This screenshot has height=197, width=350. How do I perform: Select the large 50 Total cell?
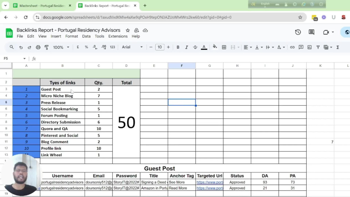tap(126, 122)
